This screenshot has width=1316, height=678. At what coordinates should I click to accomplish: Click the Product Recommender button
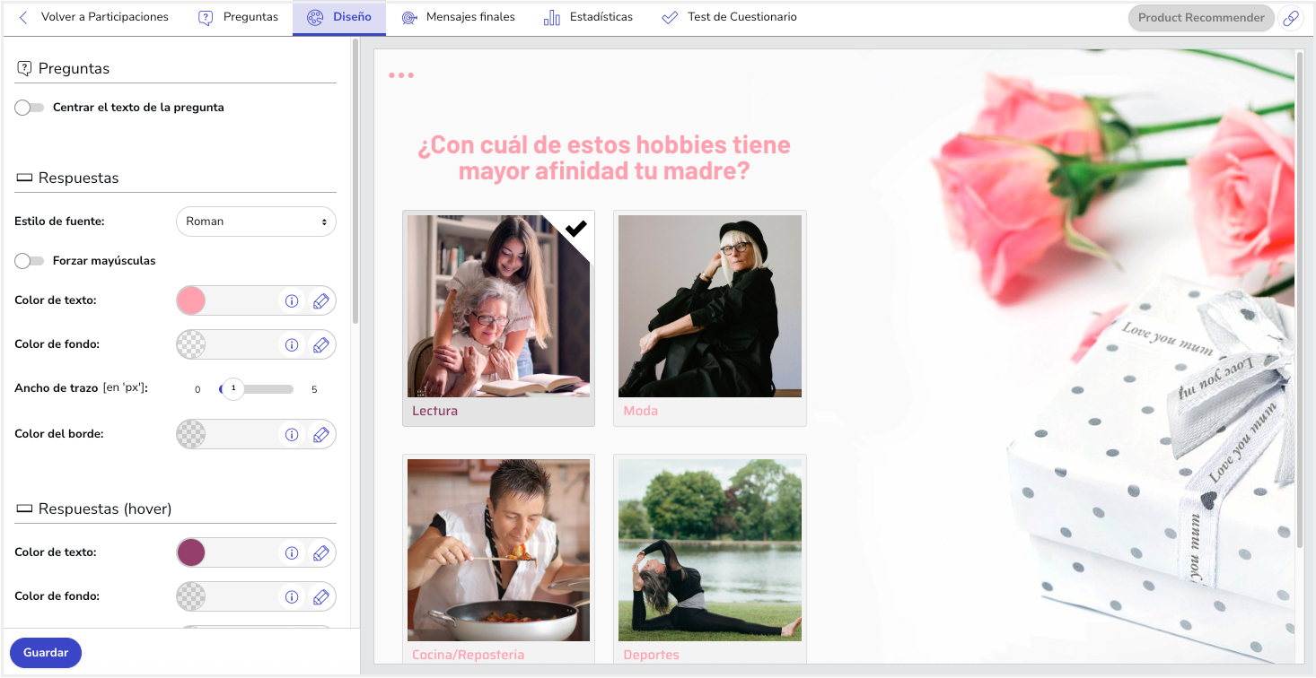coord(1201,18)
